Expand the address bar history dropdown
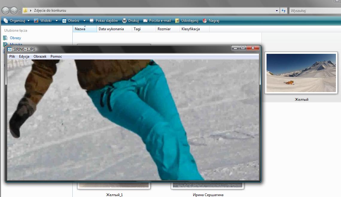 tap(277, 10)
